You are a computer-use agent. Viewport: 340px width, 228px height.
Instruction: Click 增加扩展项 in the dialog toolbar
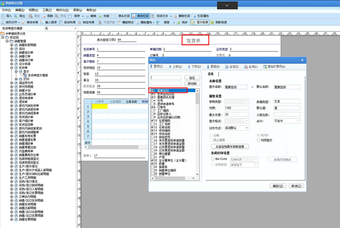point(274,67)
